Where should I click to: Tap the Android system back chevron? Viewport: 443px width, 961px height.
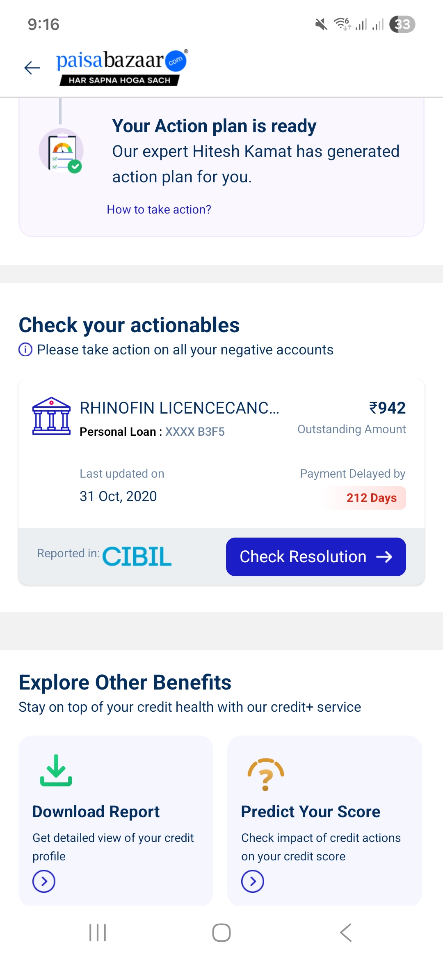pos(346,933)
